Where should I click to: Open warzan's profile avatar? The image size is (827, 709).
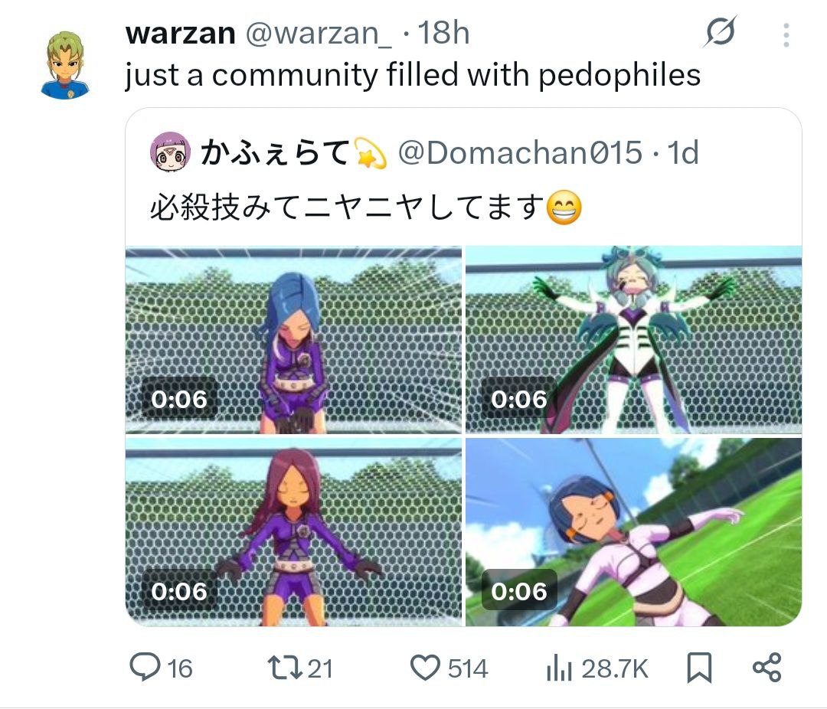coord(65,65)
